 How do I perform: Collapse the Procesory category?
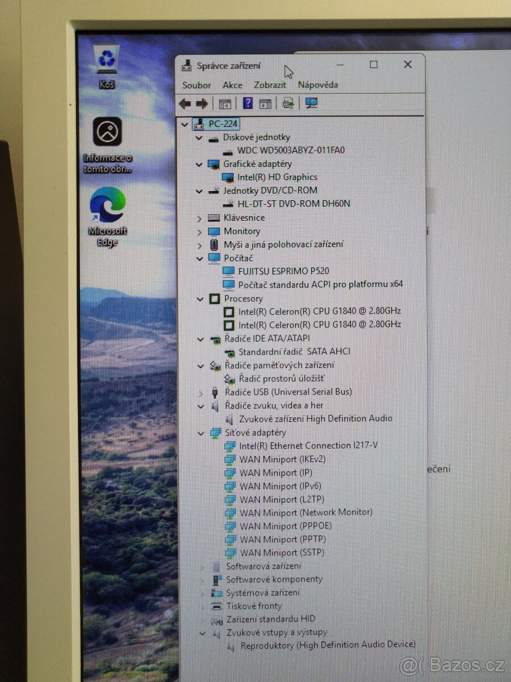coord(199,299)
